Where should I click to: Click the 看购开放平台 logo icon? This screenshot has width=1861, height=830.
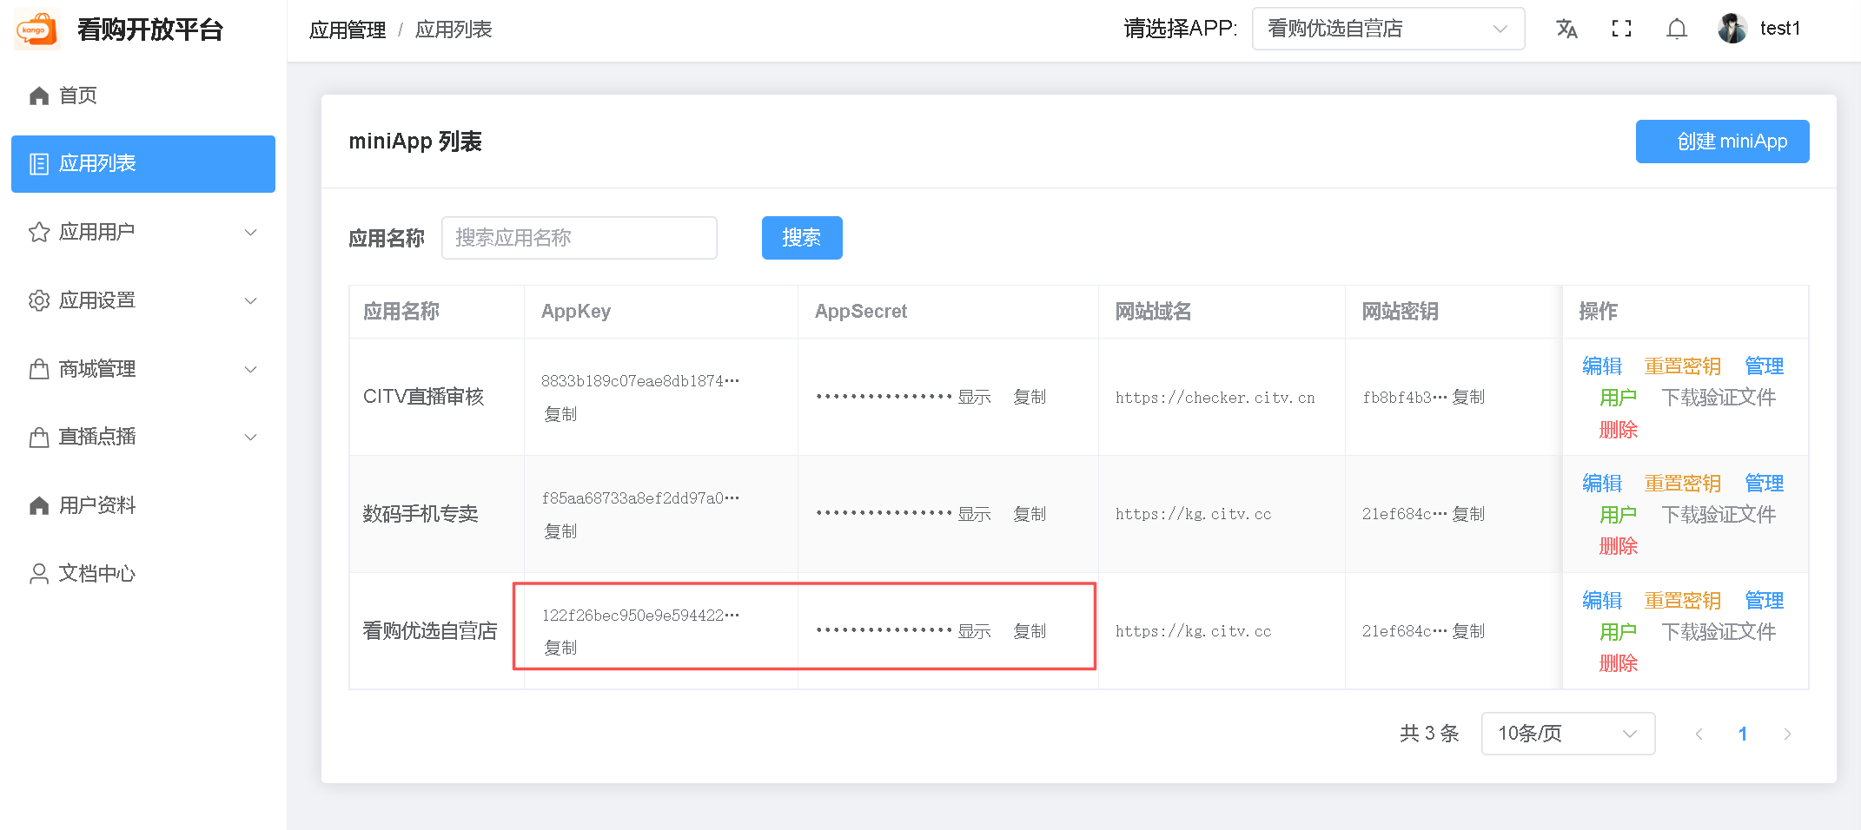(x=36, y=29)
